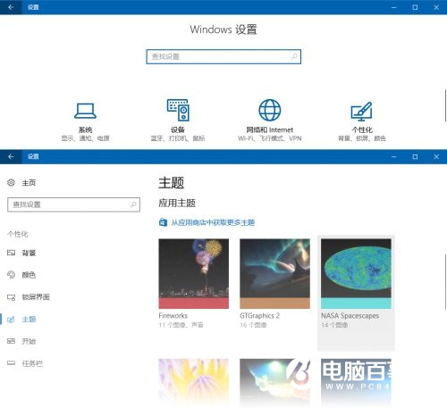The width and height of the screenshot is (447, 408).
Task: Click the gear icon beside 主页
Action: 11,182
